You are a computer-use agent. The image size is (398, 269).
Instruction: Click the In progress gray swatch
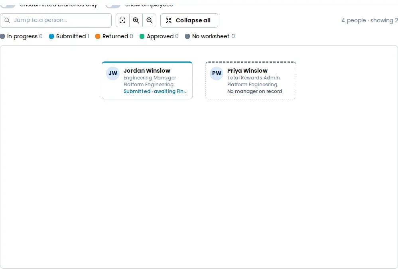coord(2,36)
